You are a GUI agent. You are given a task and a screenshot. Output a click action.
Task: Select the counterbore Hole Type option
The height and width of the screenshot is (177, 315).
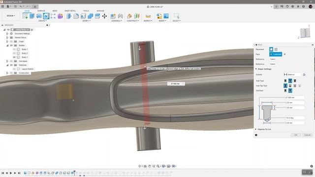(x=290, y=81)
